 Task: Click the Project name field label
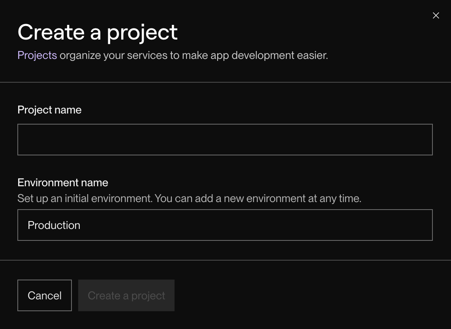point(49,110)
